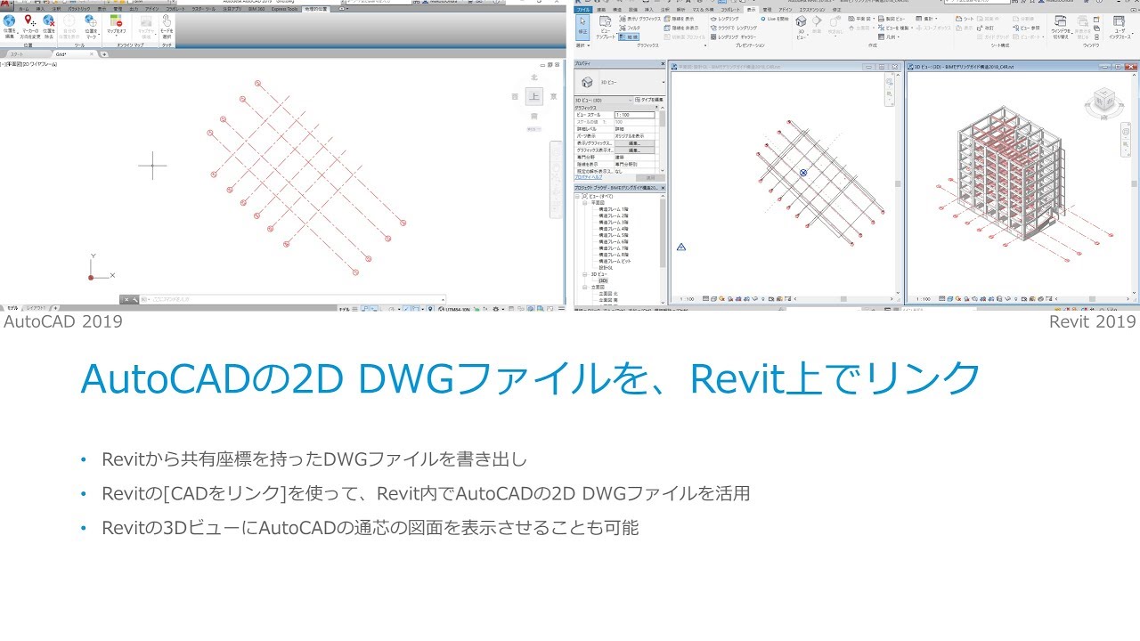1140x641 pixels.
Task: Edit the ビュー スケール 1:100 field
Action: pos(634,115)
